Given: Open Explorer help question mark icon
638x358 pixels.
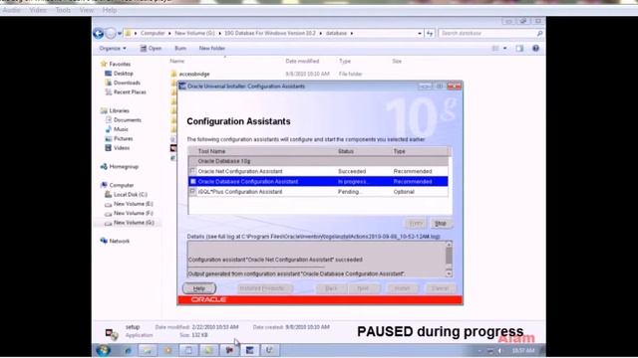Looking at the screenshot, I should point(536,49).
